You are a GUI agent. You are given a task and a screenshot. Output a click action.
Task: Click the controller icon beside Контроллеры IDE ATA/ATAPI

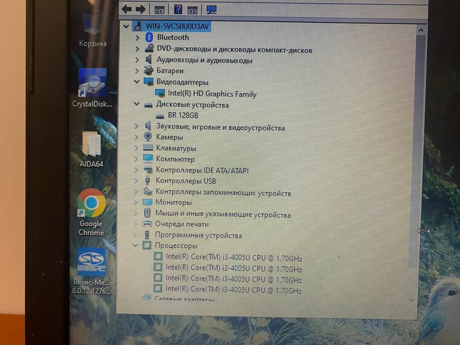click(148, 170)
